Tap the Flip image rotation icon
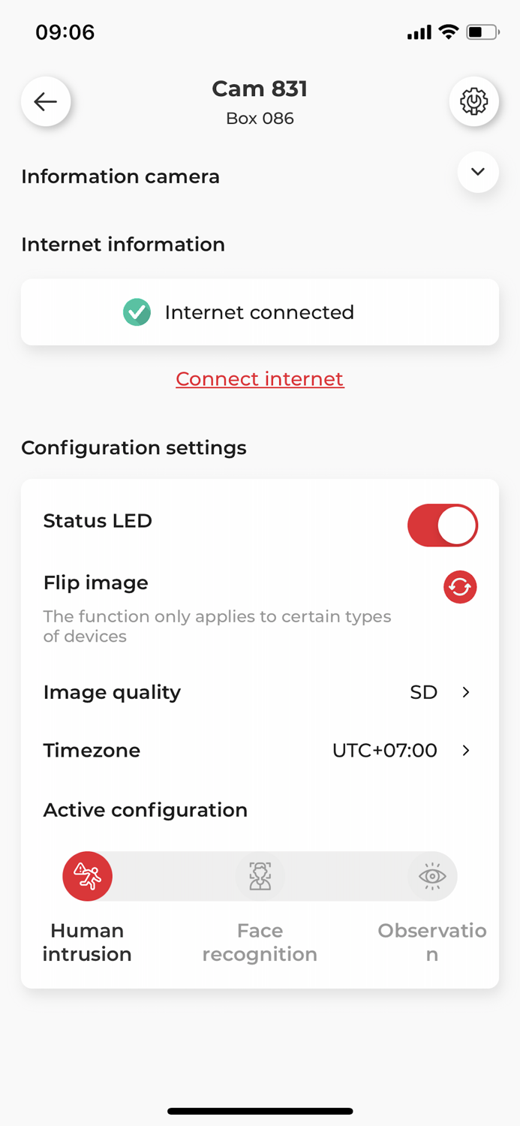Screen dimensions: 520x1126 460,587
